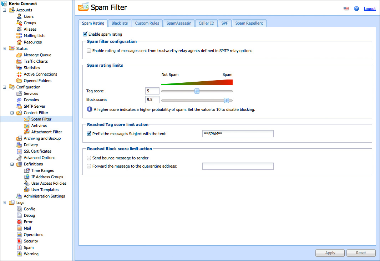Click the SSL Certificates icon

tap(19, 151)
